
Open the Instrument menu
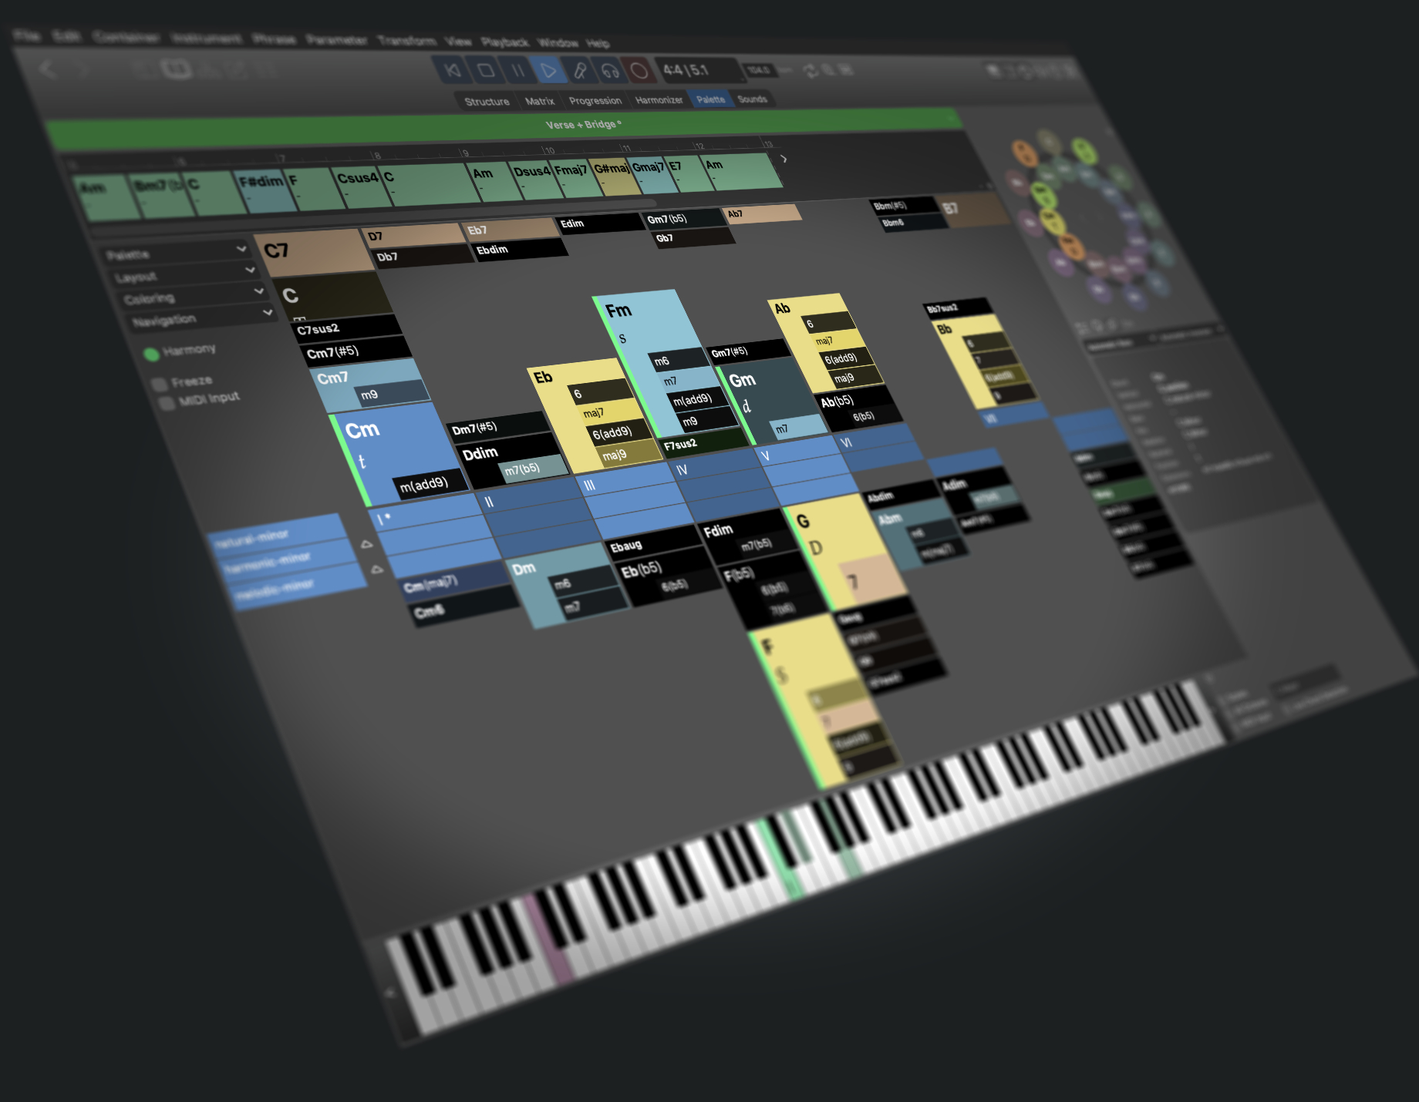[x=206, y=38]
